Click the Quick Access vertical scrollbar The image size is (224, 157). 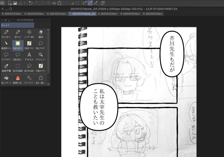(x=48, y=52)
